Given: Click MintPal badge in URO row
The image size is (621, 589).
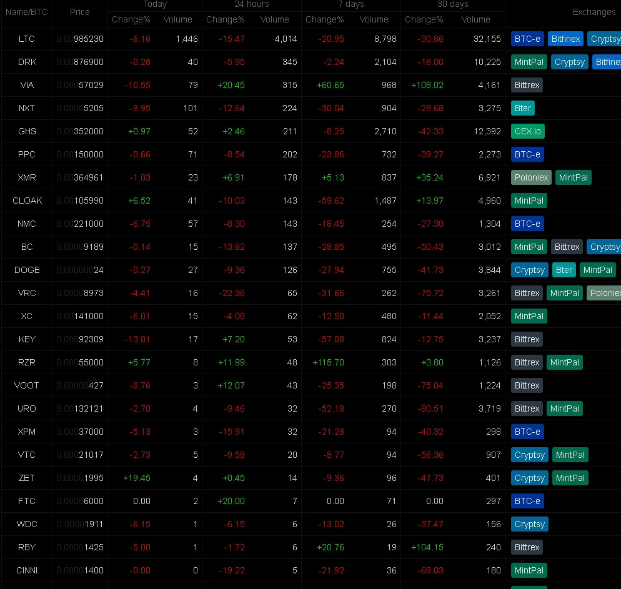Looking at the screenshot, I should tap(564, 408).
